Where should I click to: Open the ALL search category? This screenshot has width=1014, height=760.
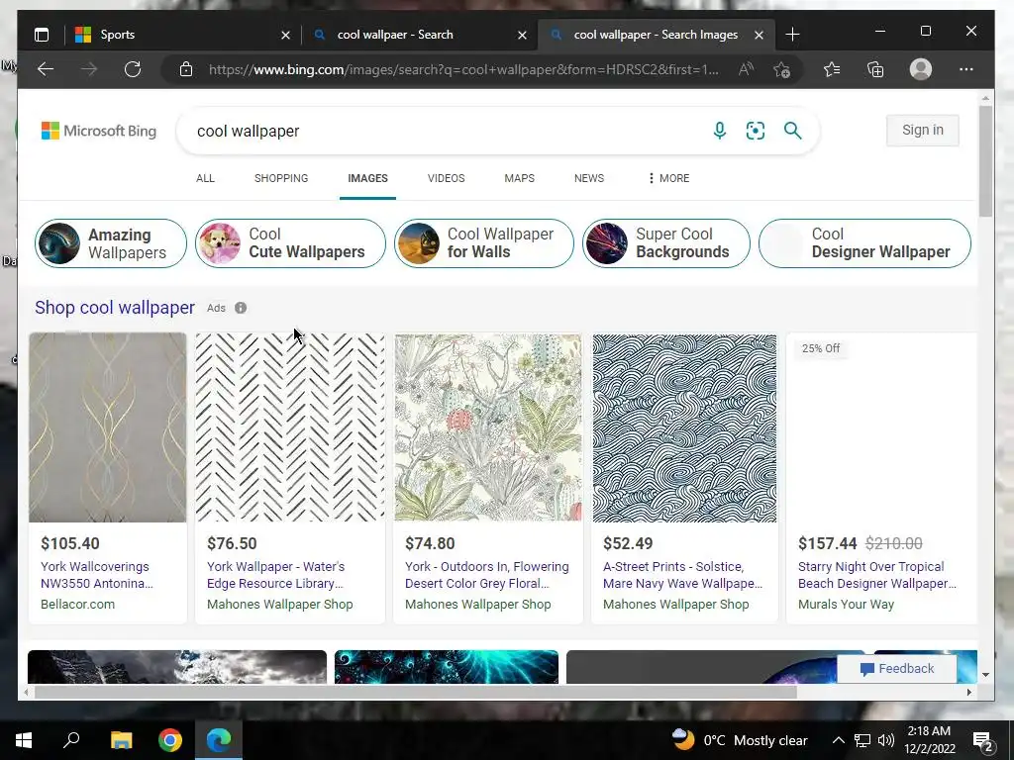point(205,178)
